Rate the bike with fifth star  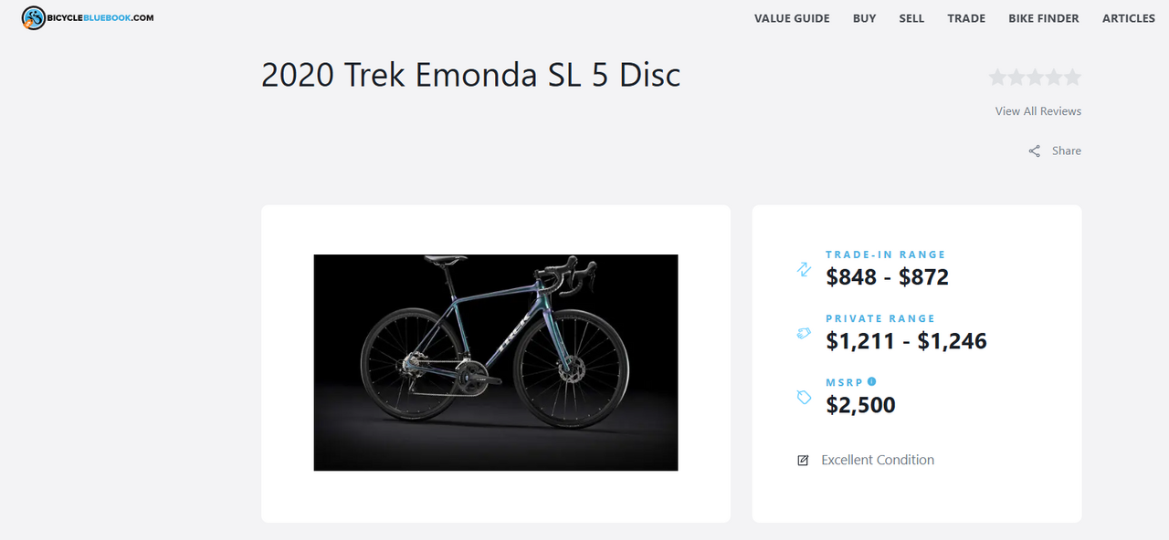click(x=1072, y=78)
